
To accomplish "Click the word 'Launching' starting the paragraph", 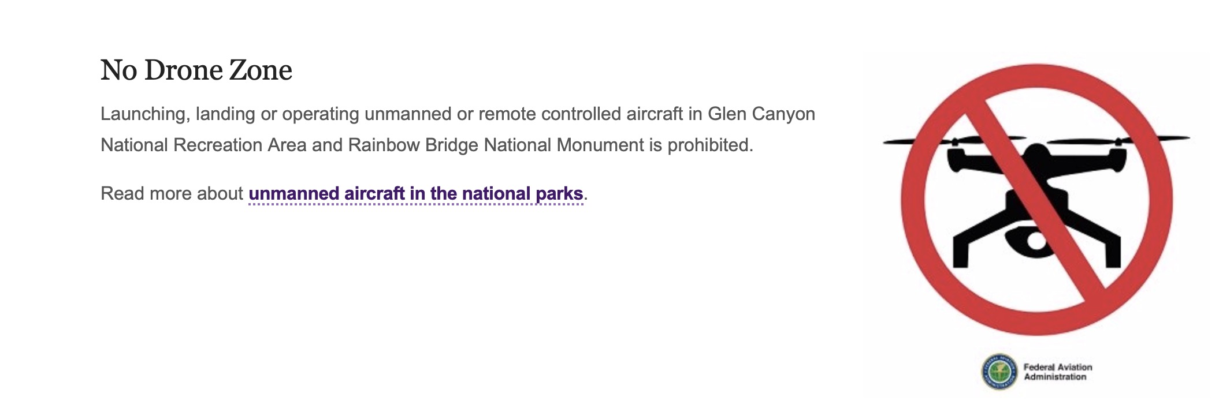I will click(143, 114).
